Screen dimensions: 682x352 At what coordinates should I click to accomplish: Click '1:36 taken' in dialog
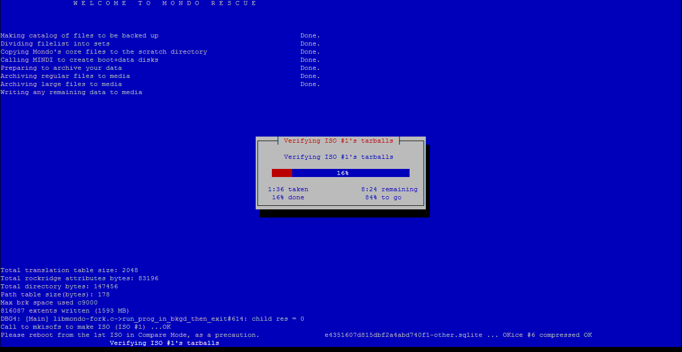click(288, 189)
